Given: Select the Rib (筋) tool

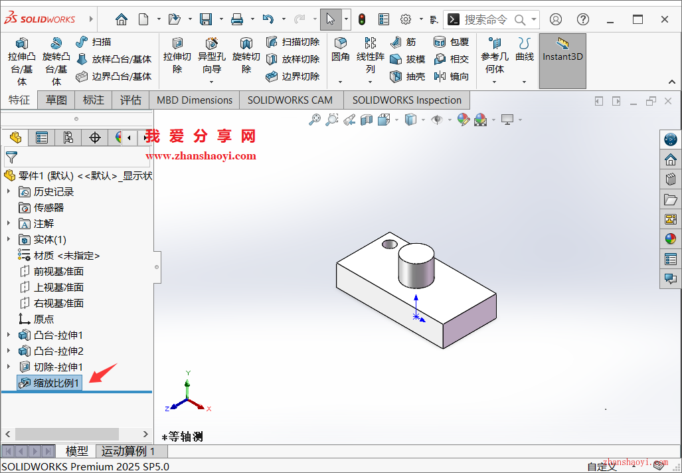Looking at the screenshot, I should click(403, 42).
